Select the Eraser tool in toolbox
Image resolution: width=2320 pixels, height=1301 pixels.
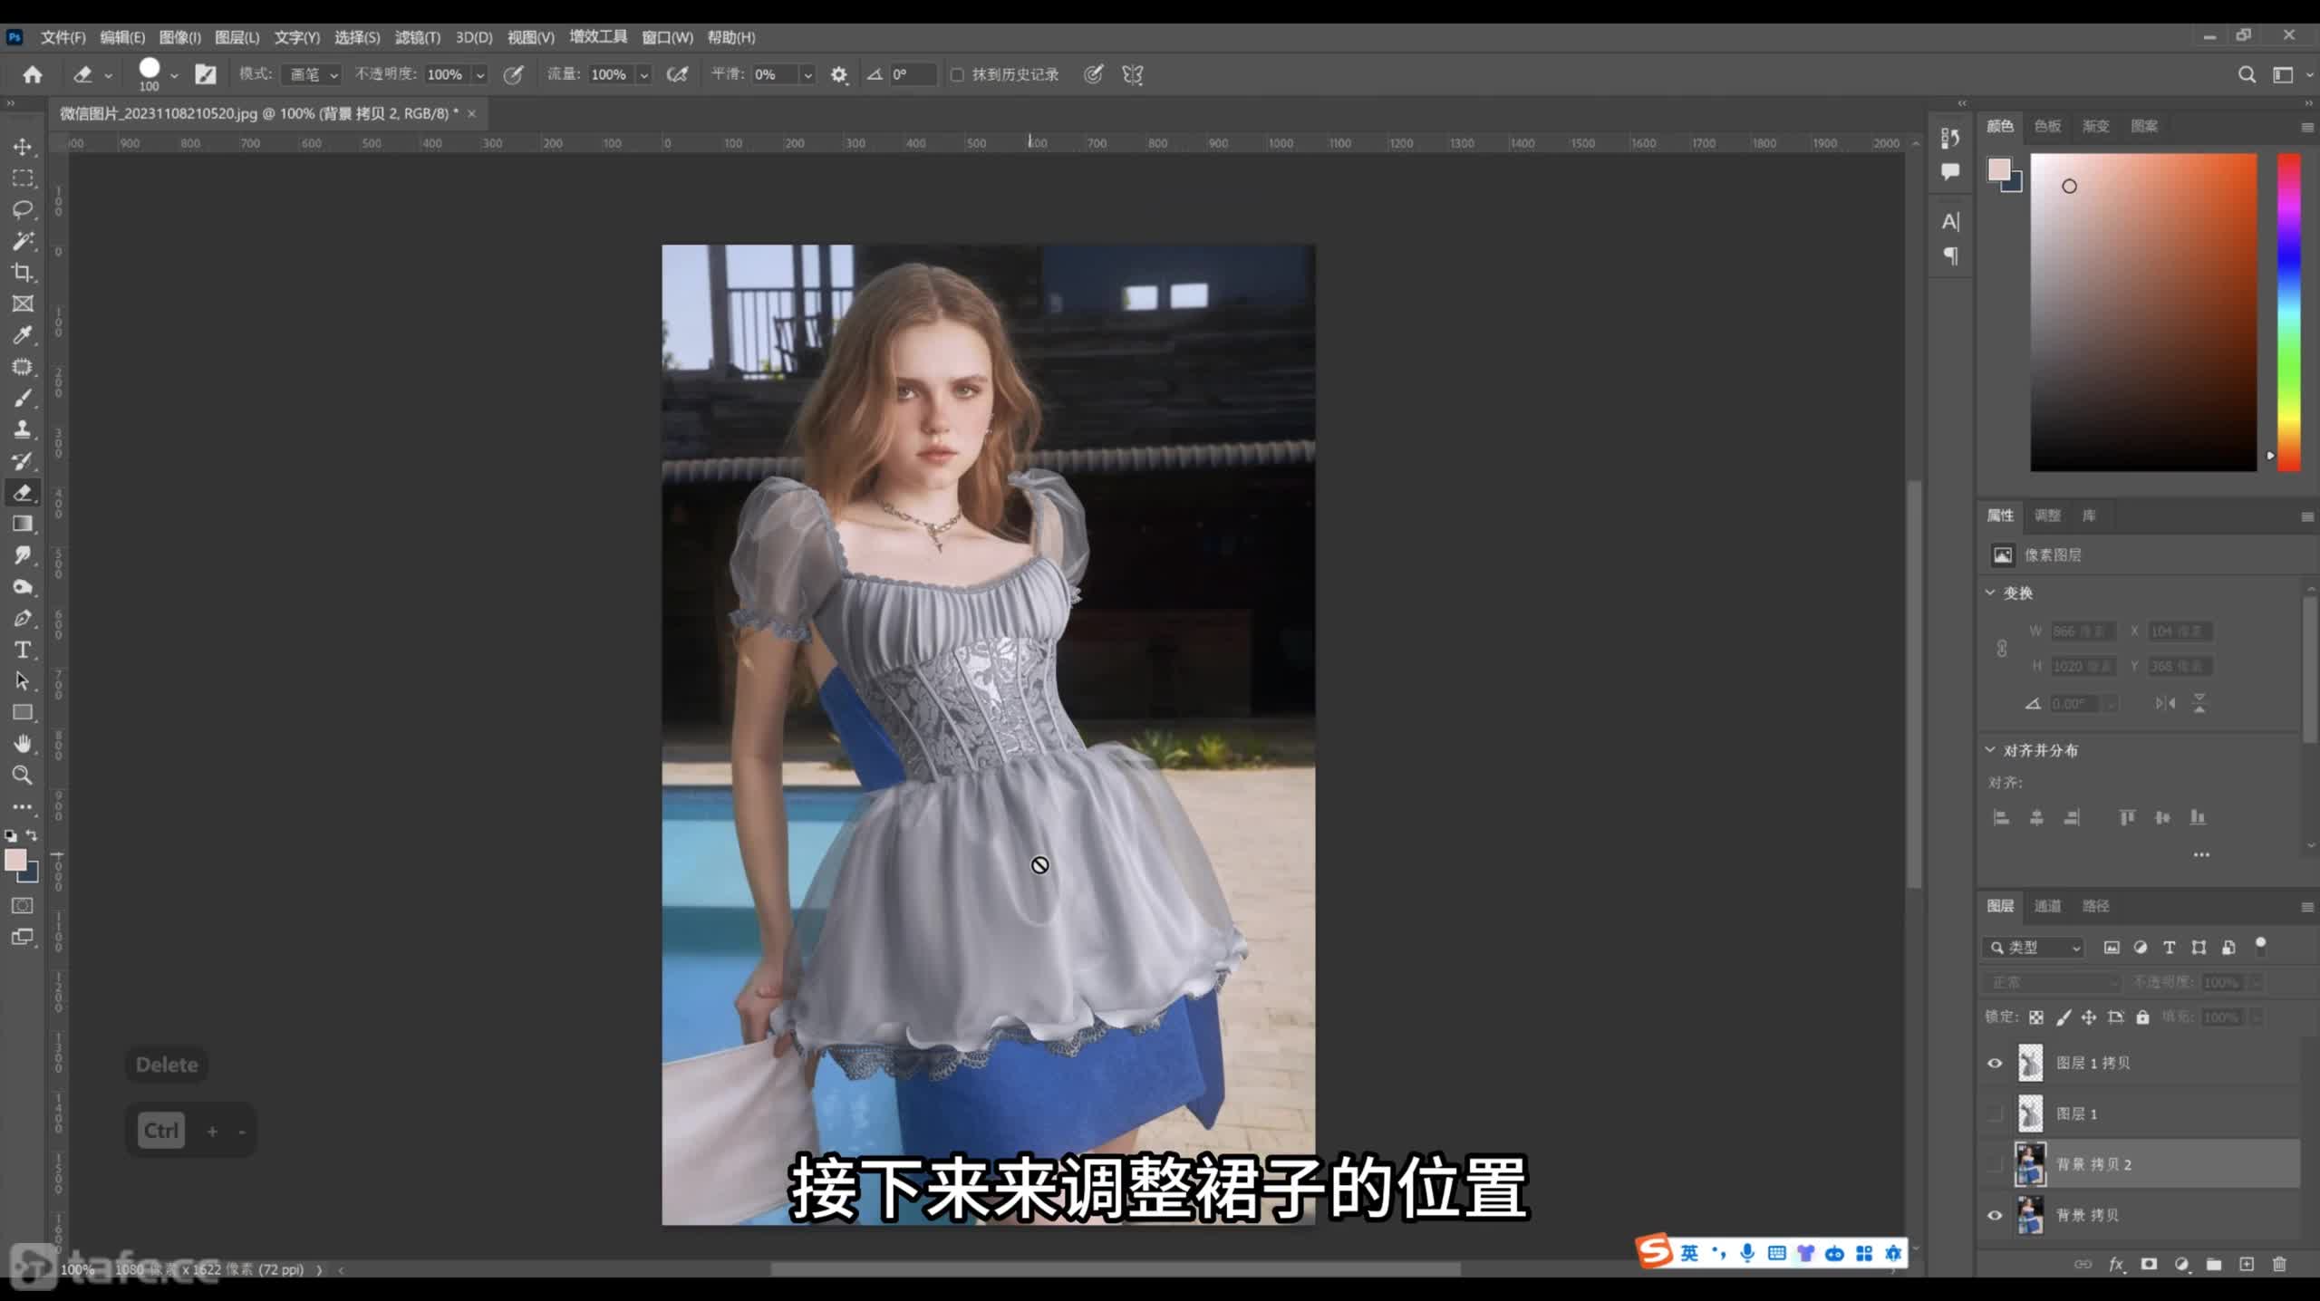[23, 492]
